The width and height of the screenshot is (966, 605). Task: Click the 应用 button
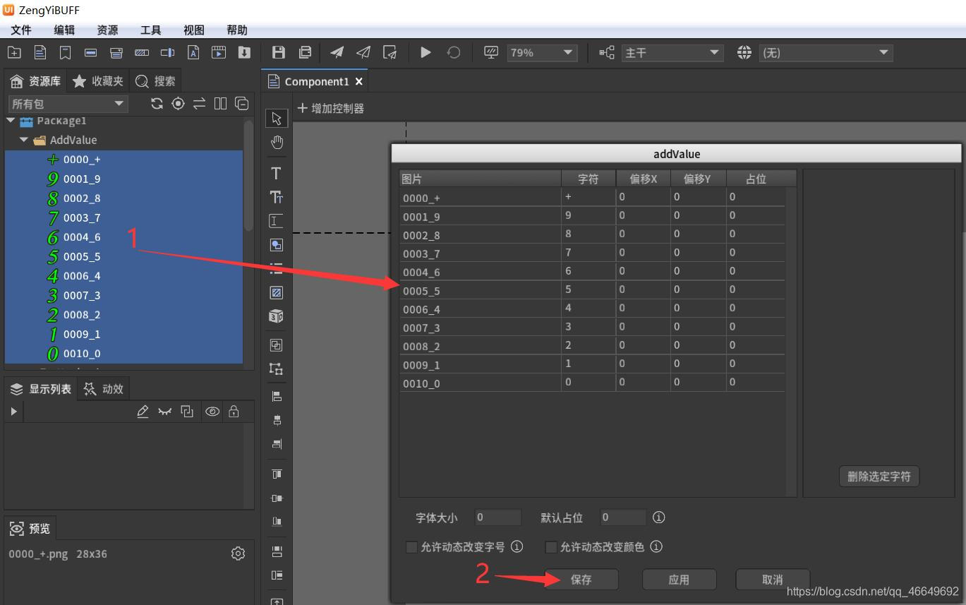pyautogui.click(x=679, y=580)
